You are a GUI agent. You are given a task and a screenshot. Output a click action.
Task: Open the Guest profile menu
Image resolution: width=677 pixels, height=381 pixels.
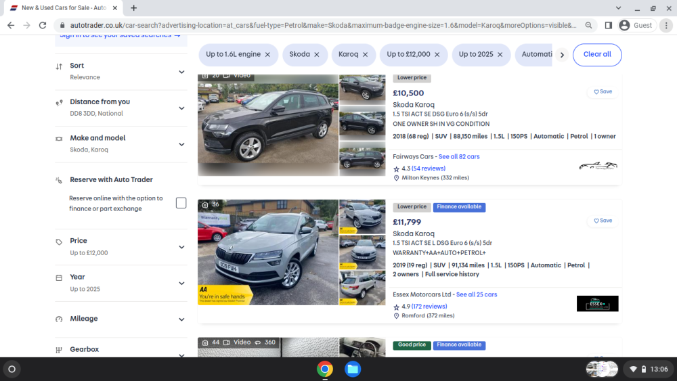pyautogui.click(x=636, y=26)
